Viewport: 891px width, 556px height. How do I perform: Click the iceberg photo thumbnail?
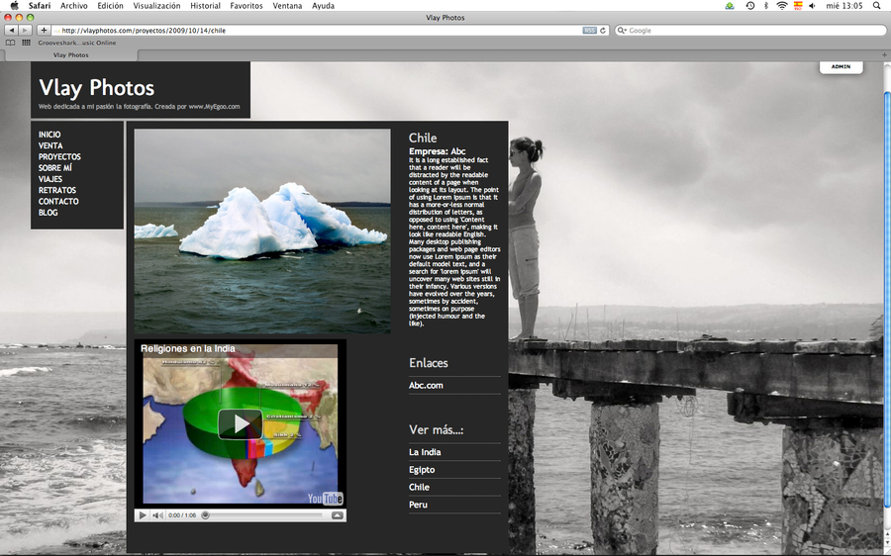tap(262, 231)
